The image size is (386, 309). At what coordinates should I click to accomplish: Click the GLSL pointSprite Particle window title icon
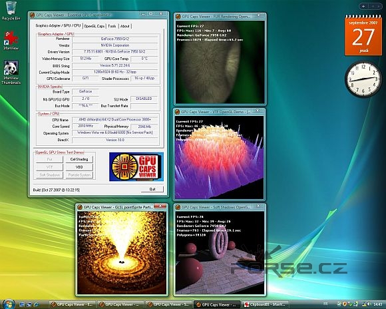click(x=79, y=207)
